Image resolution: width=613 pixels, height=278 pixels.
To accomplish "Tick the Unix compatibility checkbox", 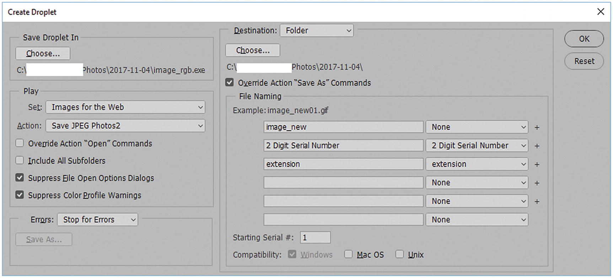I will 399,254.
